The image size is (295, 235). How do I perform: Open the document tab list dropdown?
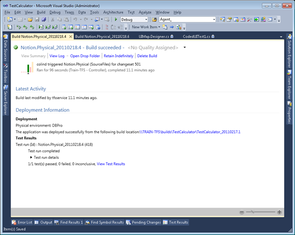point(281,37)
